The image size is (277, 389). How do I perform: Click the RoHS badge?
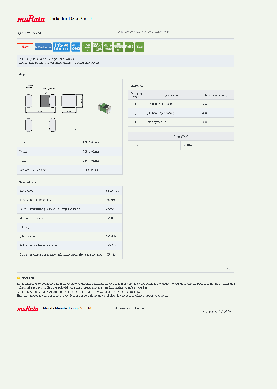(129, 47)
